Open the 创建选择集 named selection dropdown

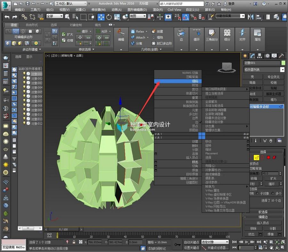tap(230, 16)
